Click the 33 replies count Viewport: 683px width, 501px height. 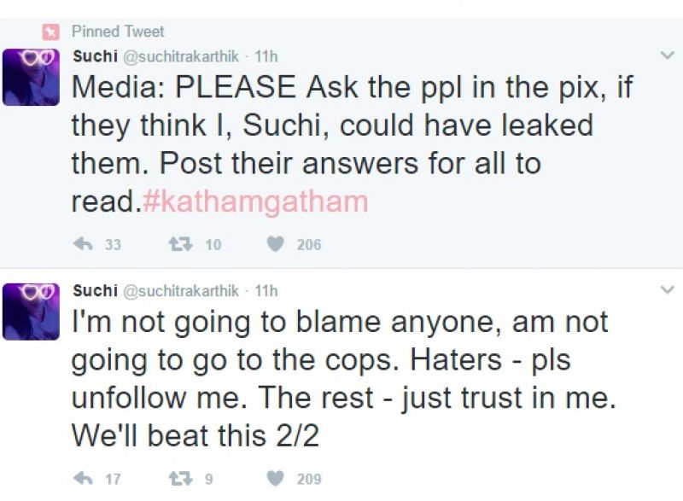113,245
